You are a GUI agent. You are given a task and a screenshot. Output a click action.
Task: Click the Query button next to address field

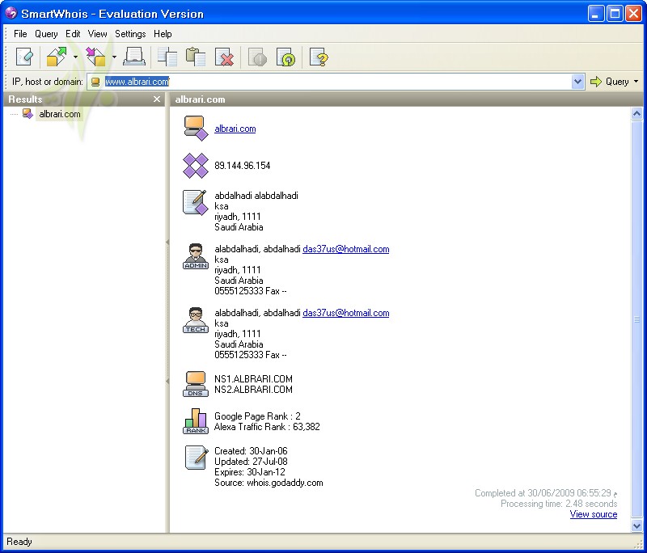click(x=610, y=82)
